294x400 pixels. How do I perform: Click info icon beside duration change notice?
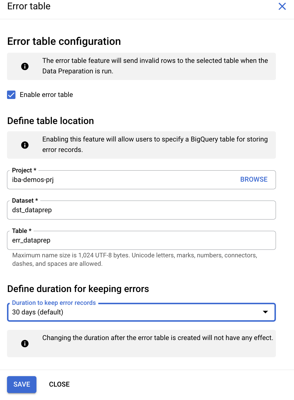tap(25, 344)
